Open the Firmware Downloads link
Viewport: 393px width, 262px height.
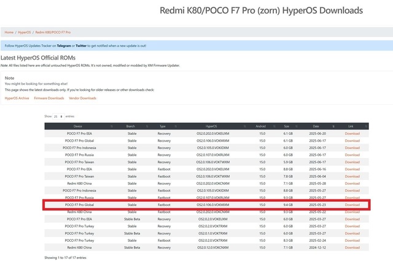49,98
